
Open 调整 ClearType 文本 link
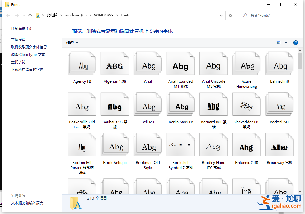pos(28,54)
